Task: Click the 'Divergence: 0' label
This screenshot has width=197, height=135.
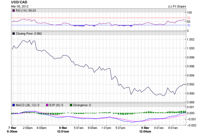Action: [x=82, y=105]
